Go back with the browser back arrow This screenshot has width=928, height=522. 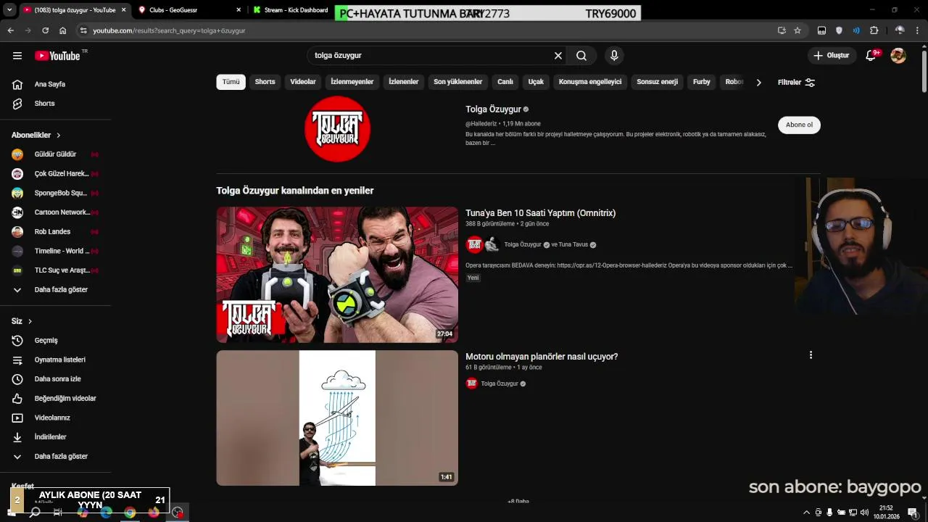[10, 30]
